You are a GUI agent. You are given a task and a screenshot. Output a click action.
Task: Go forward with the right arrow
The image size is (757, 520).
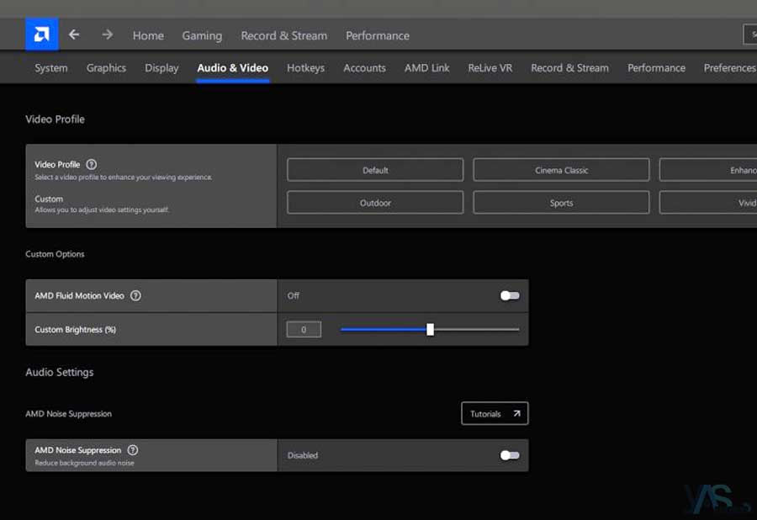(107, 35)
